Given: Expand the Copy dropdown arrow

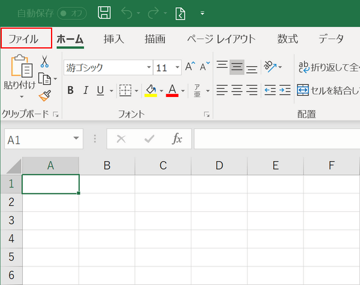Looking at the screenshot, I should click(x=55, y=79).
